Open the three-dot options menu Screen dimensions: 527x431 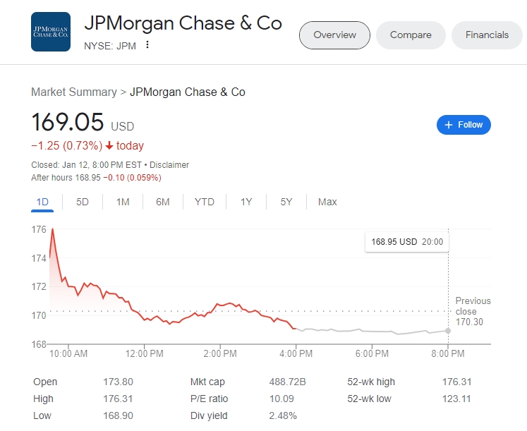(147, 45)
